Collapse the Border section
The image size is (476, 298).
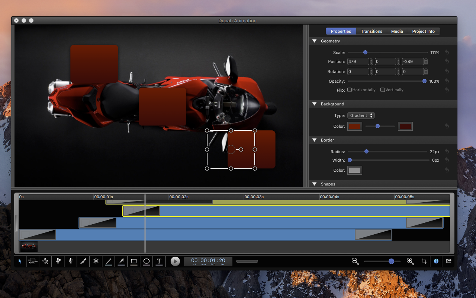point(314,140)
